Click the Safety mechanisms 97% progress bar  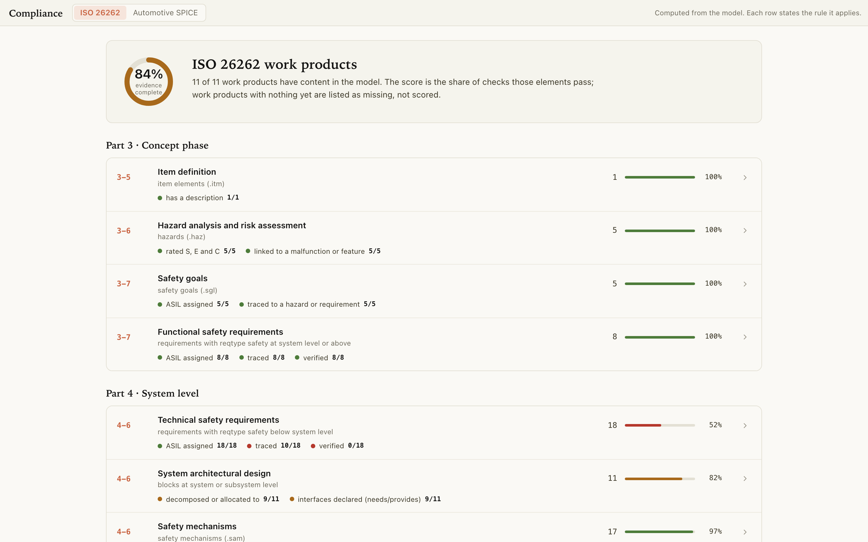click(660, 532)
